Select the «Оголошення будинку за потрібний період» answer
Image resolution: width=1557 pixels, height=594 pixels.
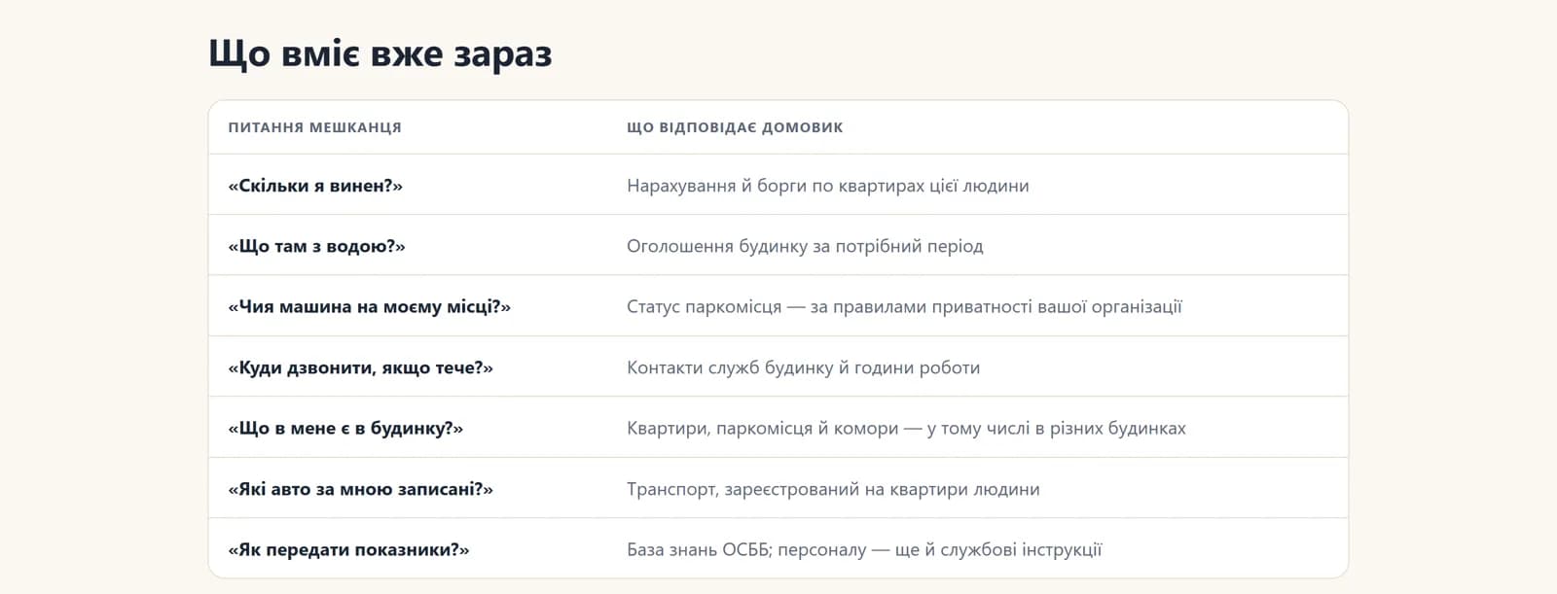click(805, 246)
